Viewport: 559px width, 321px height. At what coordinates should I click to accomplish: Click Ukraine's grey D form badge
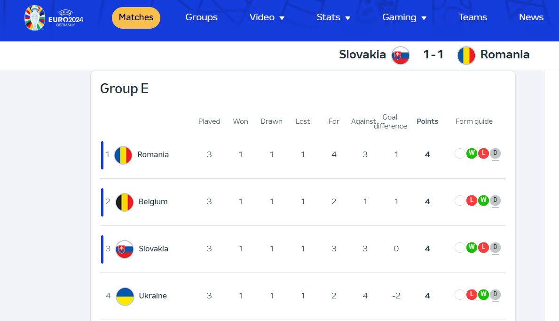(495, 295)
